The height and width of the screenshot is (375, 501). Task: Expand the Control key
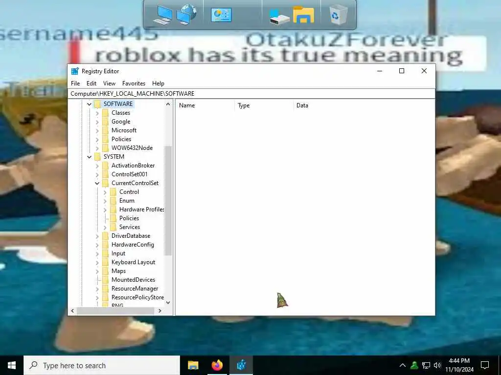pos(105,192)
